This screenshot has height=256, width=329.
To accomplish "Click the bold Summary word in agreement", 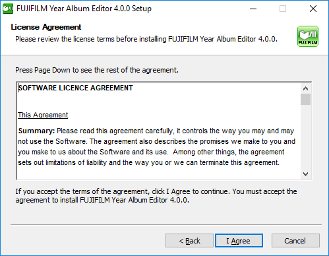I will tap(36, 131).
